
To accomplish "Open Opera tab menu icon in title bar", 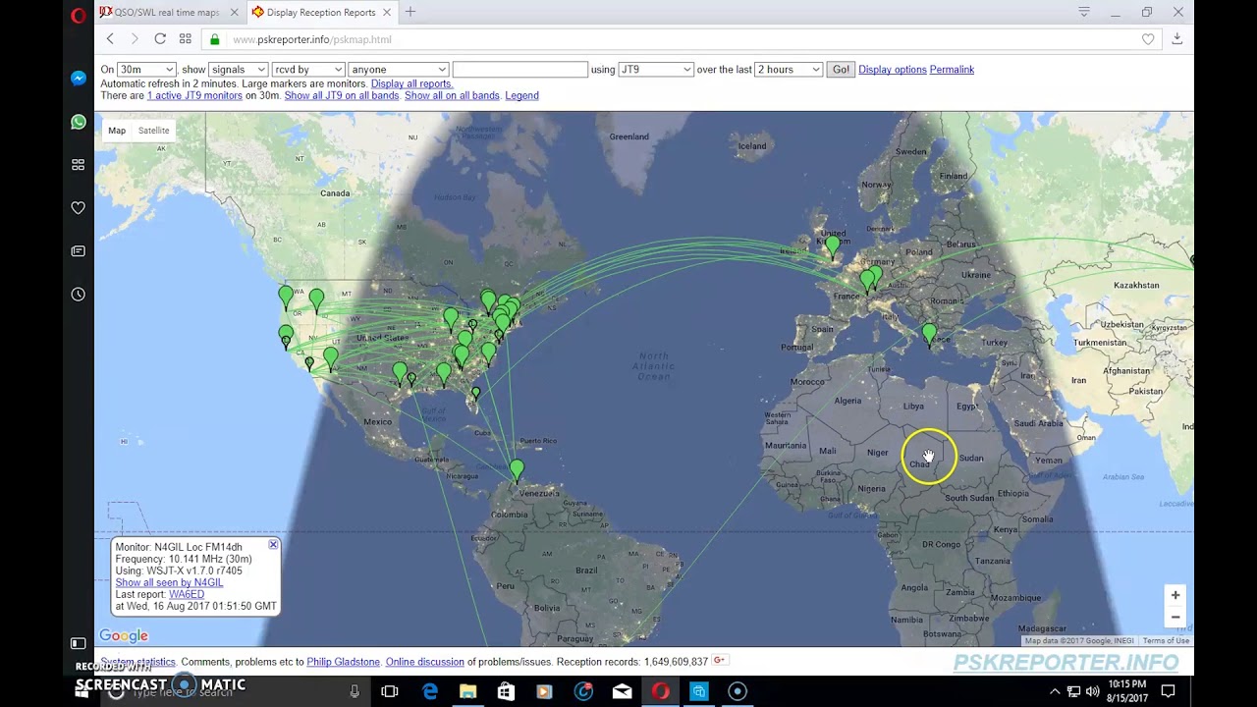I will click(x=1084, y=12).
